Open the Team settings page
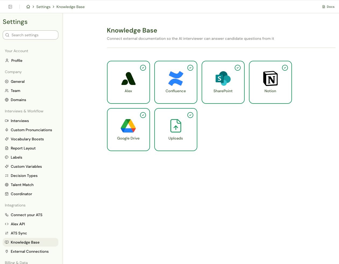Screen dimensions: 339x264 pos(30,91)
